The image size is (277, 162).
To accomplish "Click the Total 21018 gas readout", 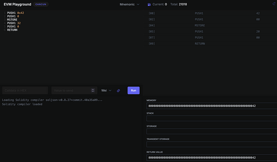I will (178, 4).
